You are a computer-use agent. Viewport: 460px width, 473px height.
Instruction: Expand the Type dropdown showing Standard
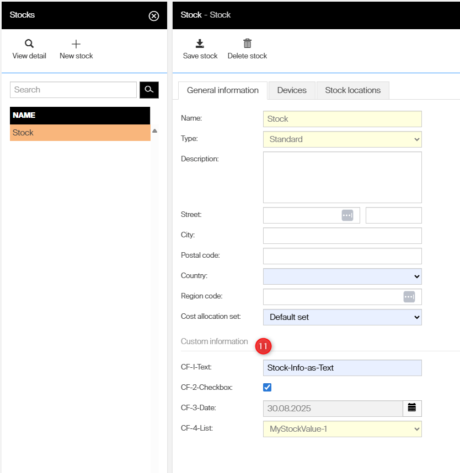[x=342, y=139]
